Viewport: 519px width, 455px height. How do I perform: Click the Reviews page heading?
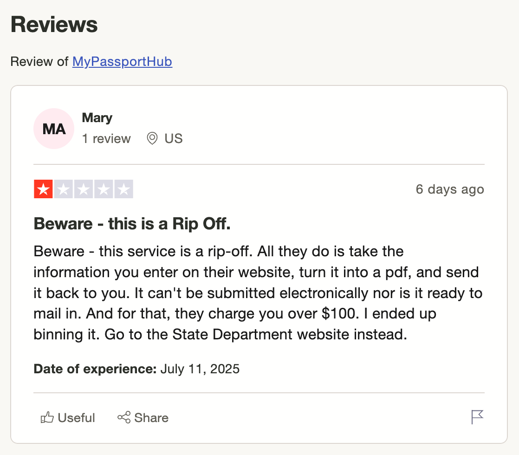[54, 25]
